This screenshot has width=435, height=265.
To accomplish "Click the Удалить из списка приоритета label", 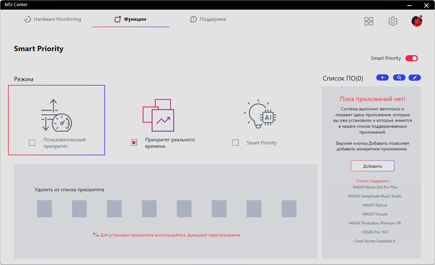I will coord(69,190).
